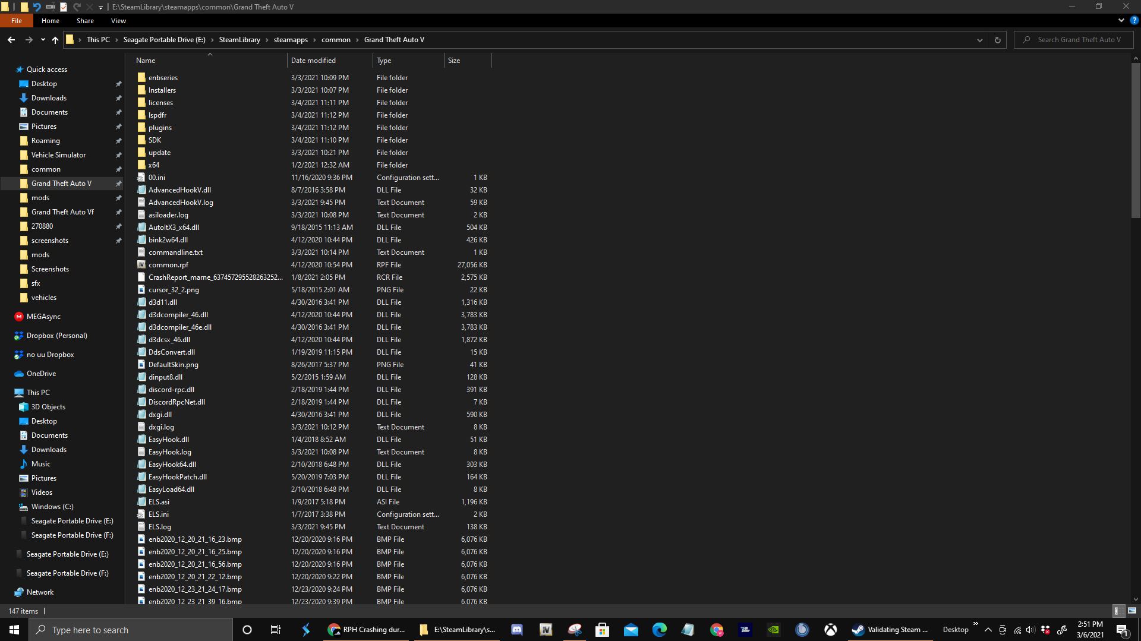Image resolution: width=1141 pixels, height=641 pixels.
Task: Click the Forward navigation arrow
Action: click(x=29, y=40)
